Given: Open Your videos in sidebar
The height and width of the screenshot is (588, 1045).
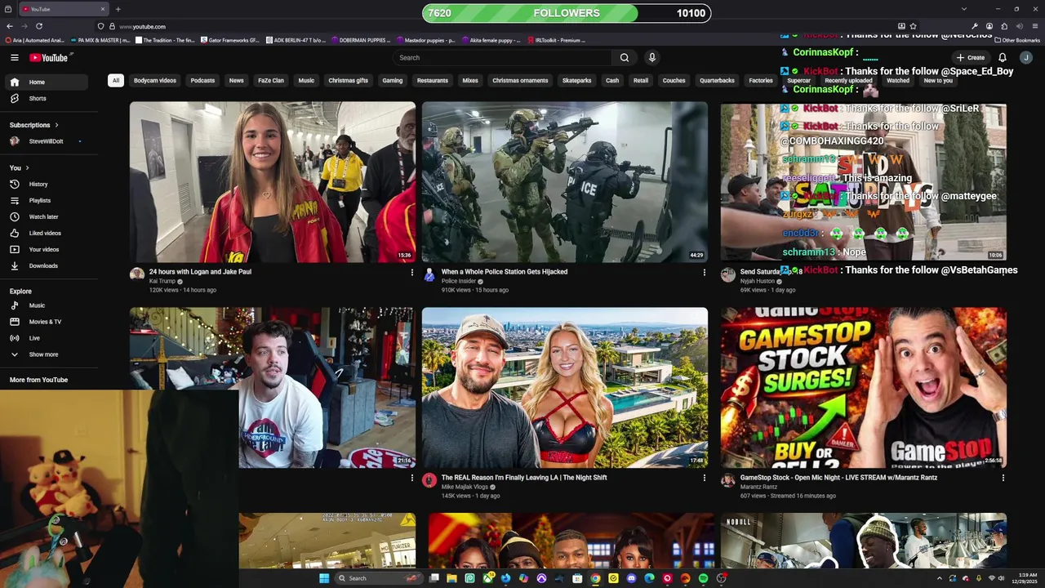Looking at the screenshot, I should point(46,249).
